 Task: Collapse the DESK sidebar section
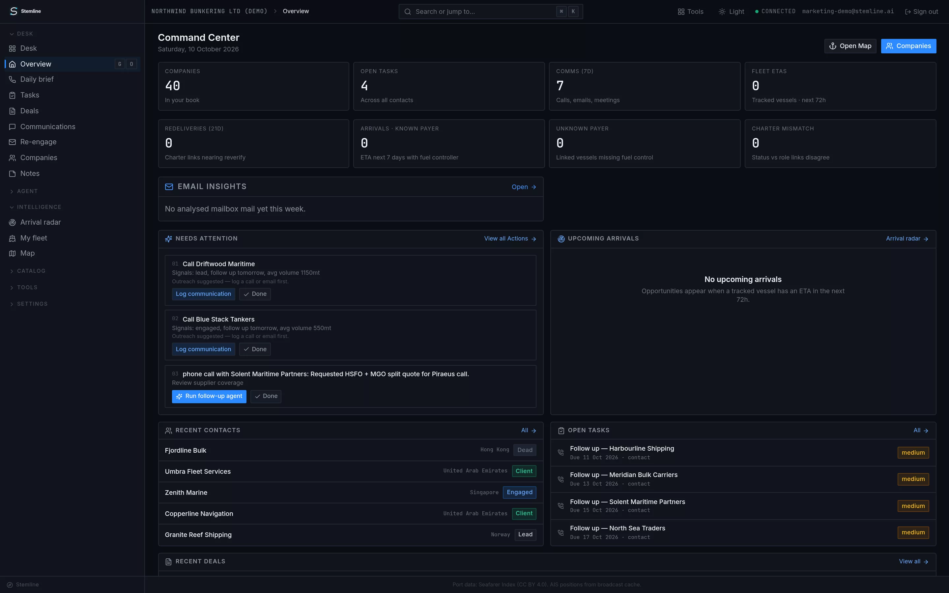point(21,34)
